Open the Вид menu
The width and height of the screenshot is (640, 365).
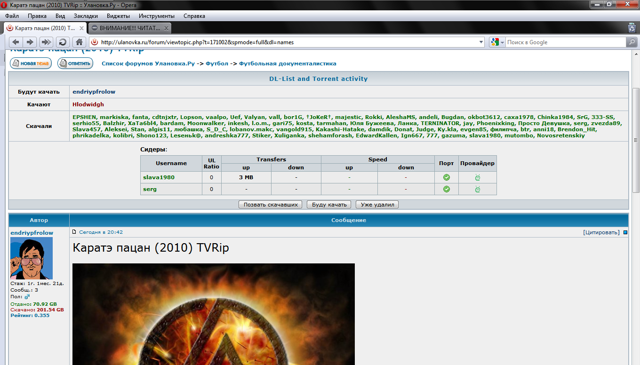[60, 16]
